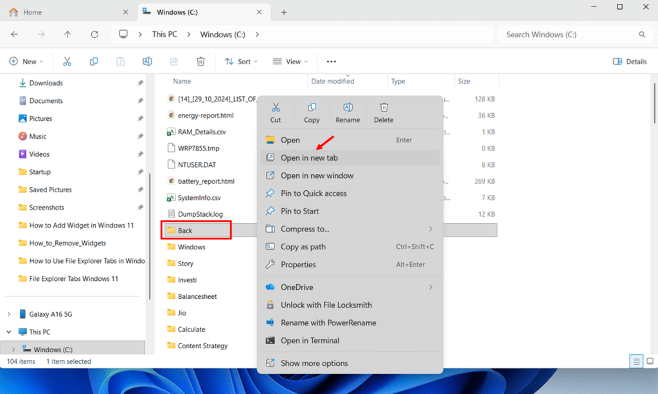Image resolution: width=658 pixels, height=394 pixels.
Task: Switch to large thumbnails view icon
Action: pos(650,361)
